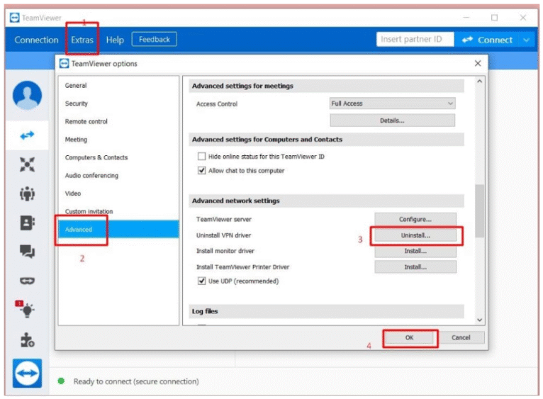Click the 'Advanced network settings' heading
This screenshot has height=399, width=543.
[236, 201]
